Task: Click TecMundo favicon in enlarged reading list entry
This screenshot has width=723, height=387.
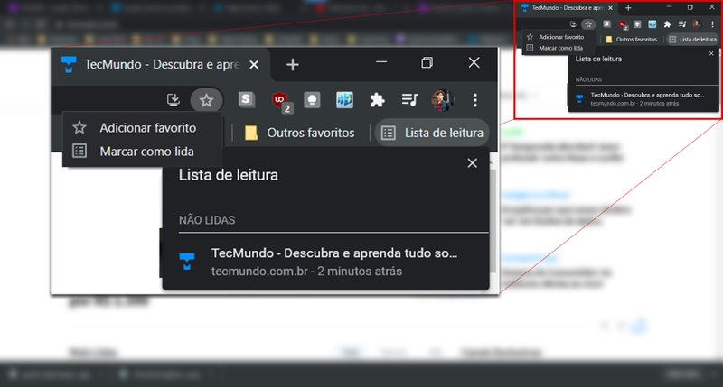Action: coord(187,261)
